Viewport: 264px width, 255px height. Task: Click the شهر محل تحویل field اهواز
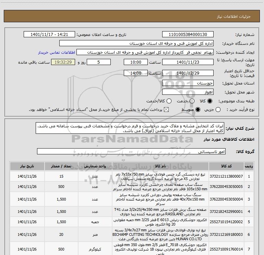pos(188,92)
